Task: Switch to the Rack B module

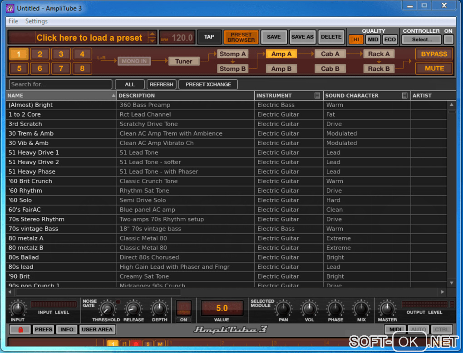Action: (379, 69)
